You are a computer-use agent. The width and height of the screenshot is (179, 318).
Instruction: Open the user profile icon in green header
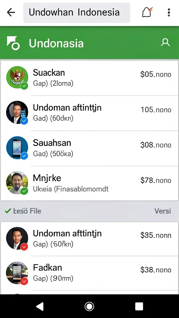tap(165, 43)
